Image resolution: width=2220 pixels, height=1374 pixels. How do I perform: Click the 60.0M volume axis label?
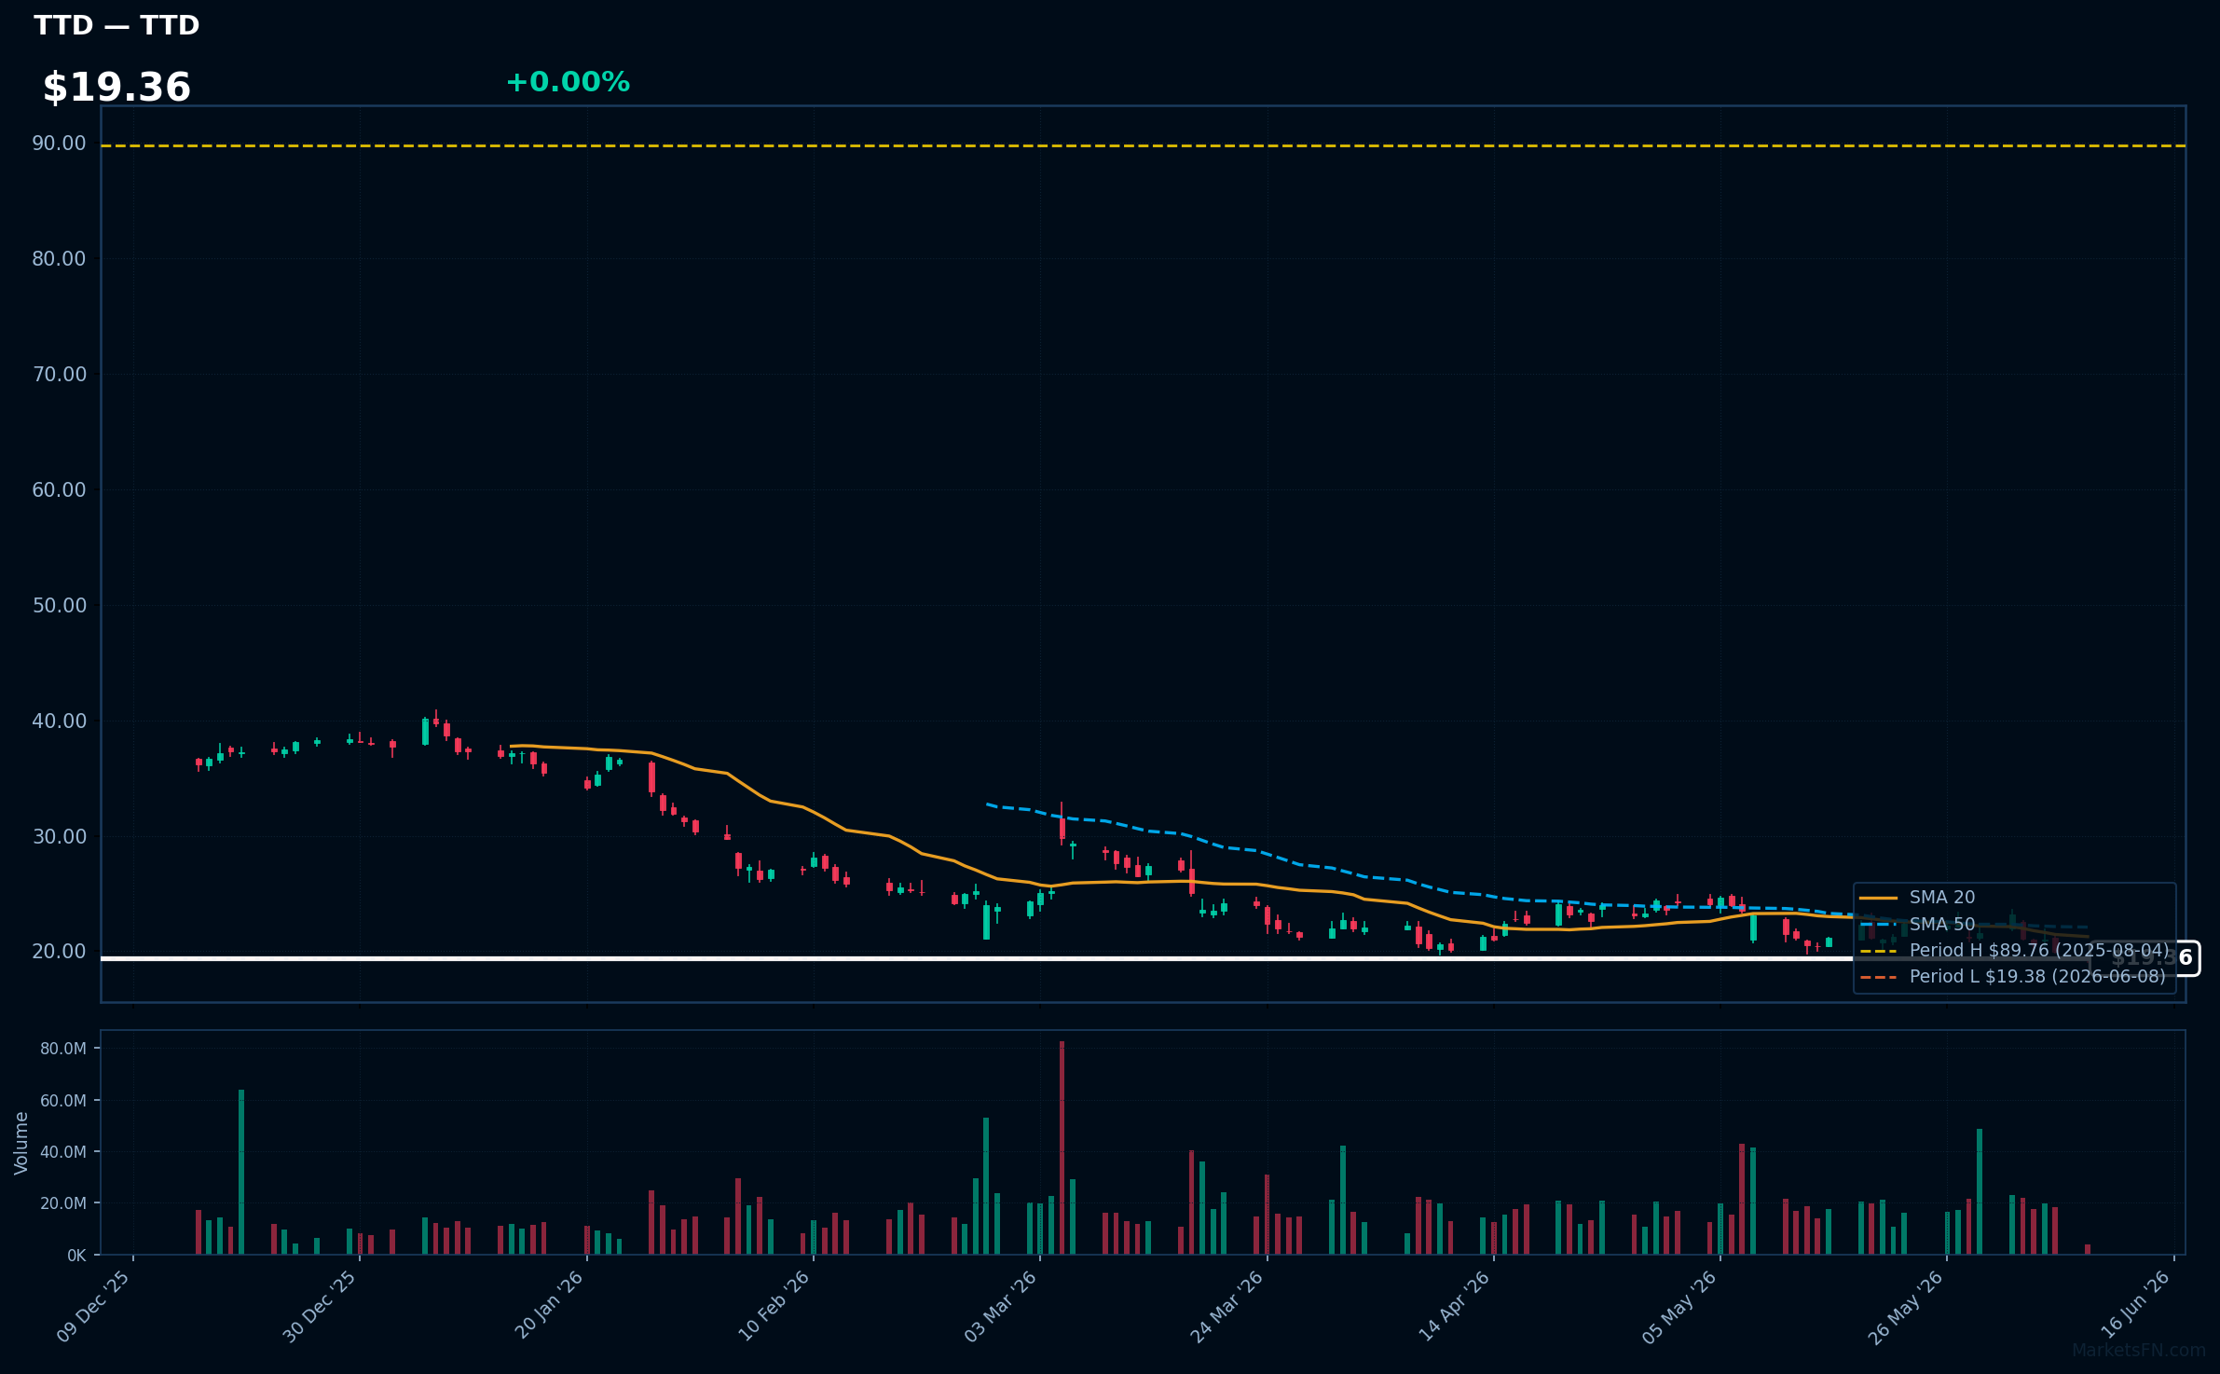[63, 1101]
